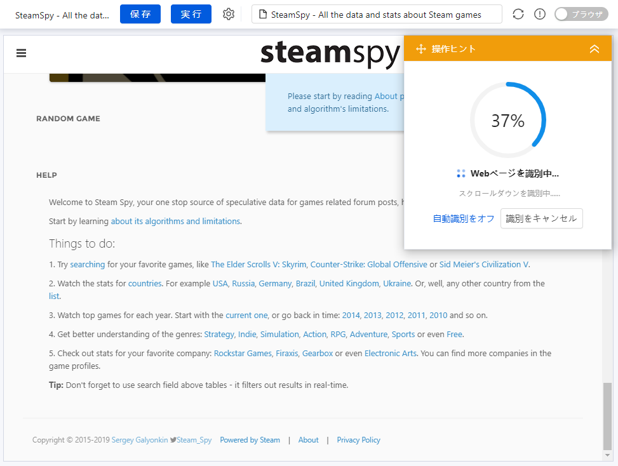
Task: Click 識別をキャンセル button
Action: pyautogui.click(x=542, y=218)
